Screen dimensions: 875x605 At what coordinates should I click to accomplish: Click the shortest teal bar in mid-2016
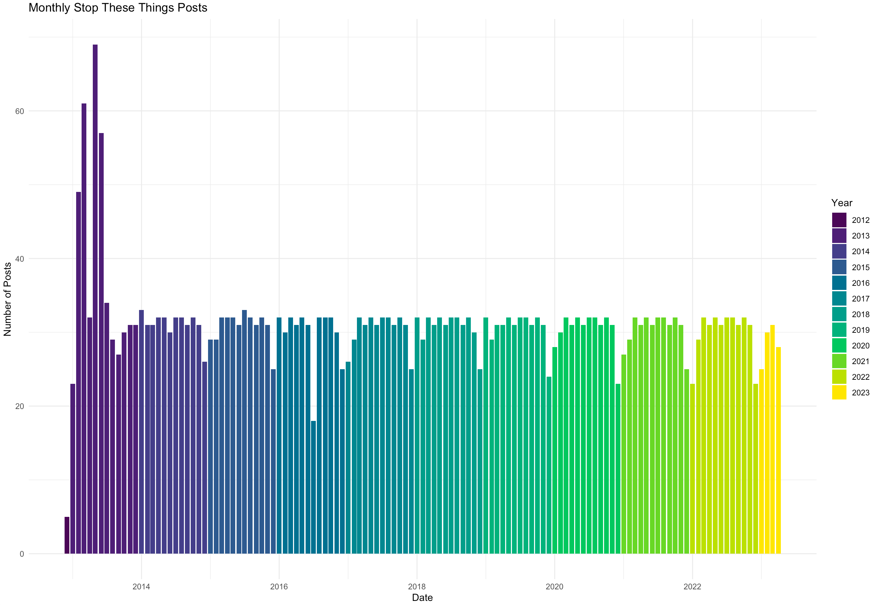[x=313, y=488]
